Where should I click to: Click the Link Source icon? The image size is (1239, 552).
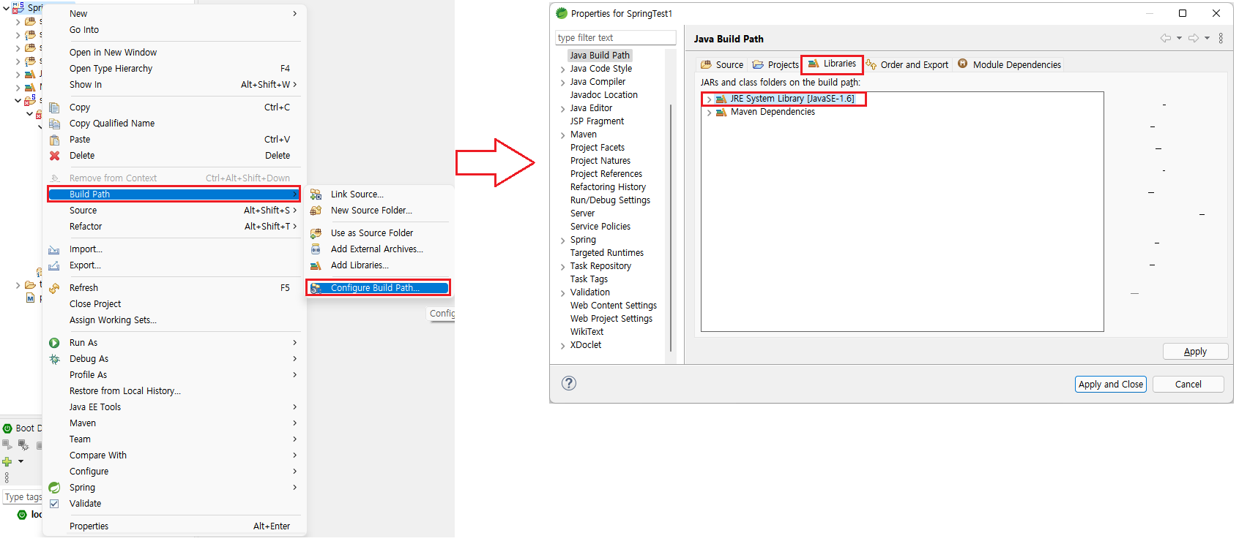316,194
